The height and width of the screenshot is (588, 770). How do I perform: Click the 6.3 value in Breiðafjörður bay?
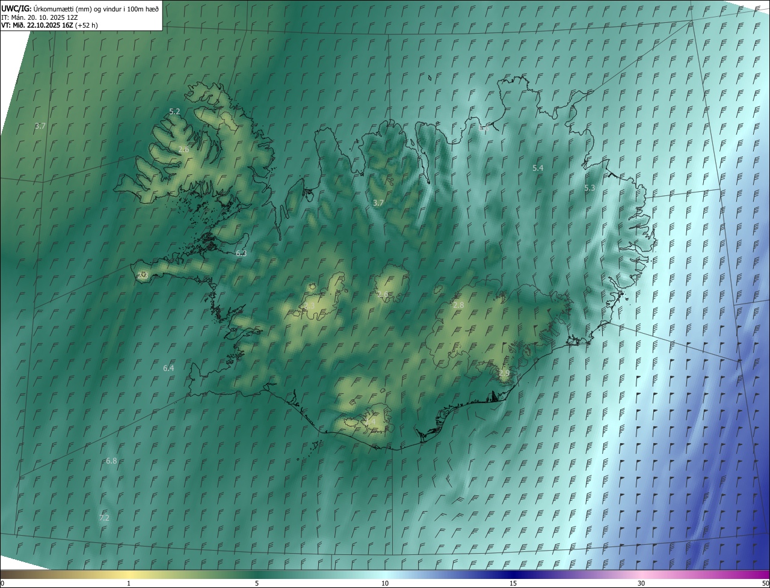241,254
